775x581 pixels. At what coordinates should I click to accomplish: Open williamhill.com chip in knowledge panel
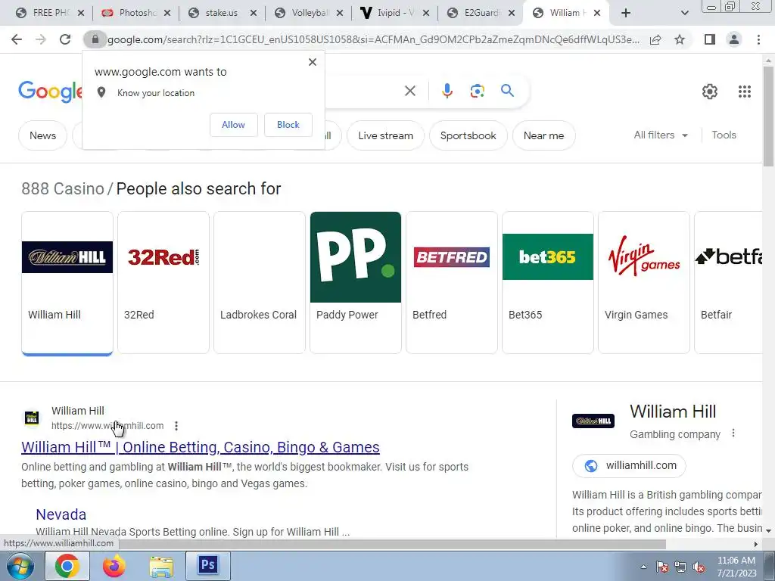pyautogui.click(x=629, y=465)
